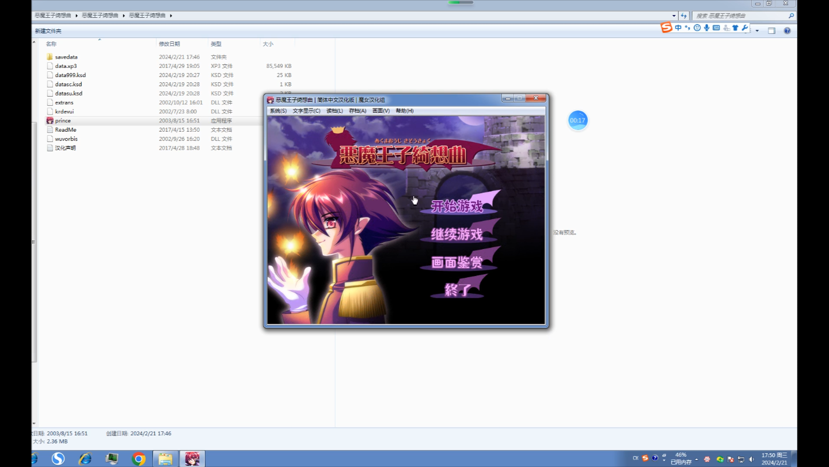
Task: Open the Sogou browser taskbar icon
Action: click(58, 458)
